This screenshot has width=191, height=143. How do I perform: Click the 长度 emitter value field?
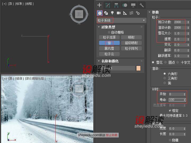tap(176, 134)
